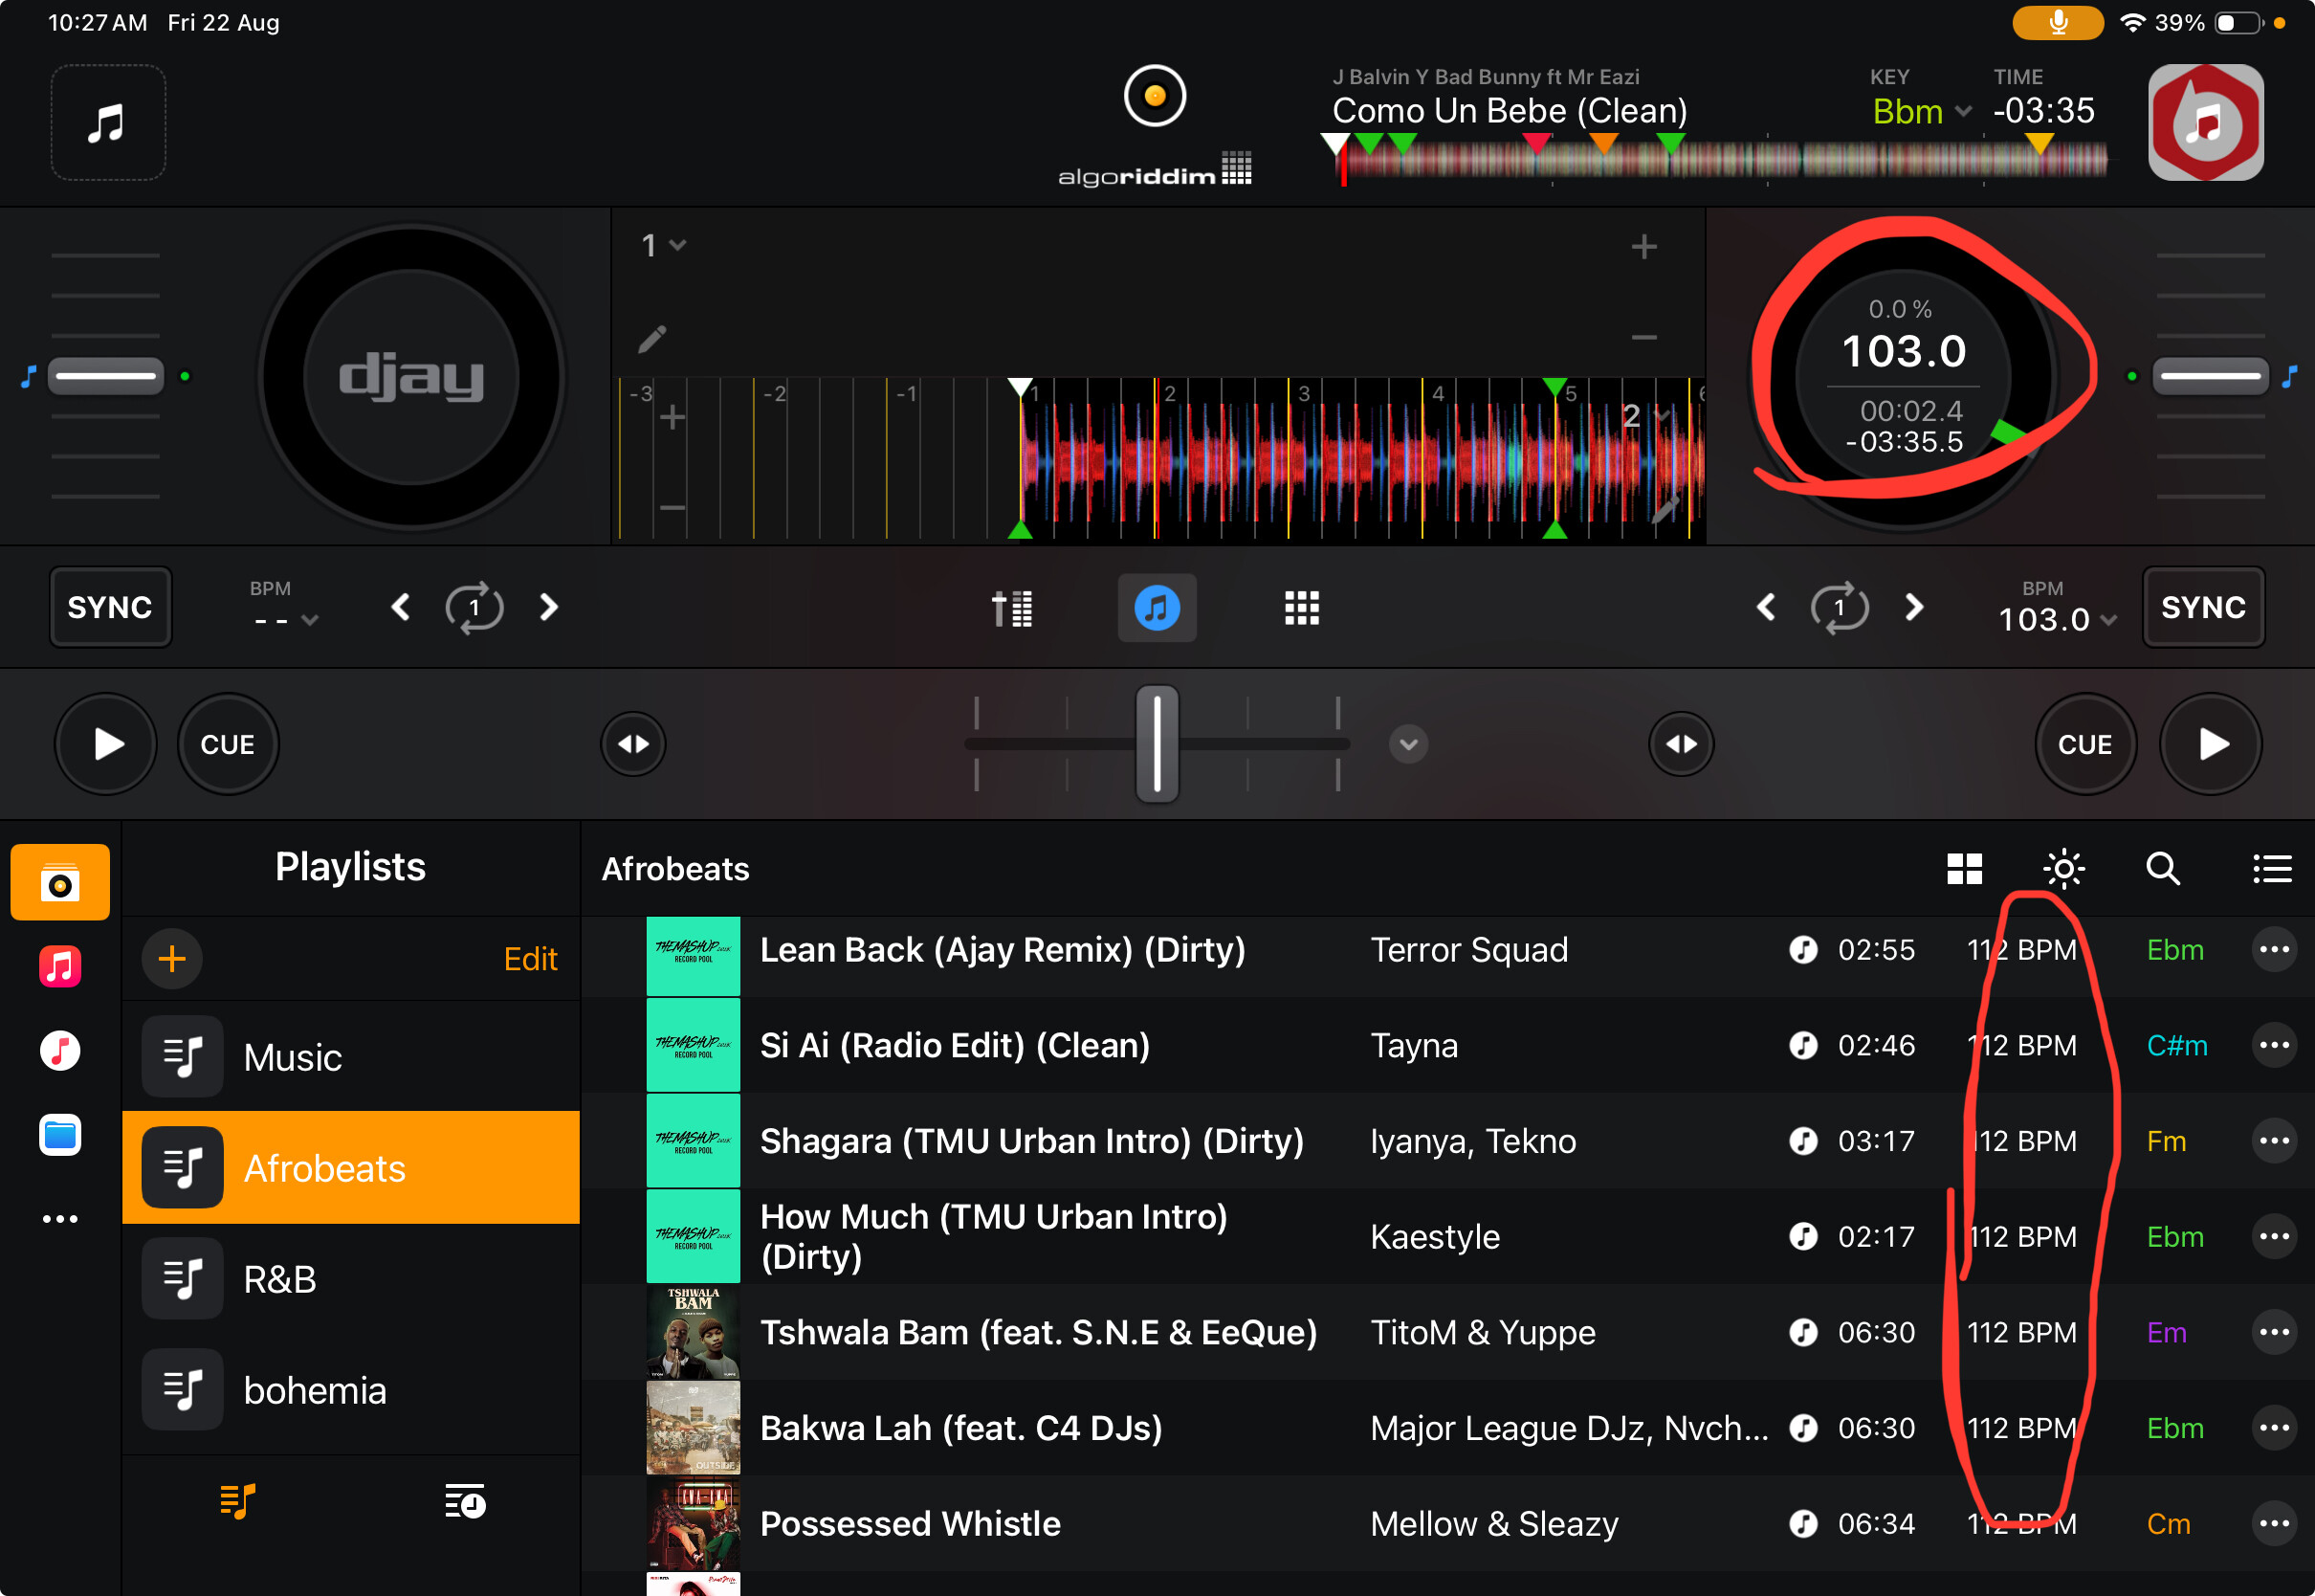Screen dimensions: 2315x1596
Task: Open the sampler pads grid icon
Action: tap(1301, 607)
